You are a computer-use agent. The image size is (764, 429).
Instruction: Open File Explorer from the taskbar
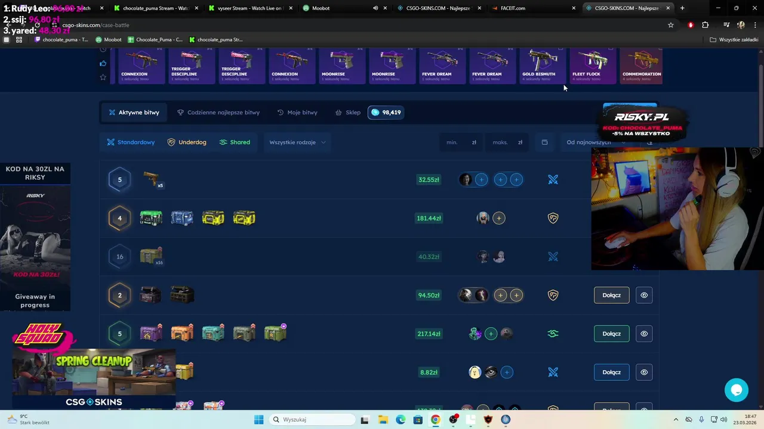coord(383,419)
